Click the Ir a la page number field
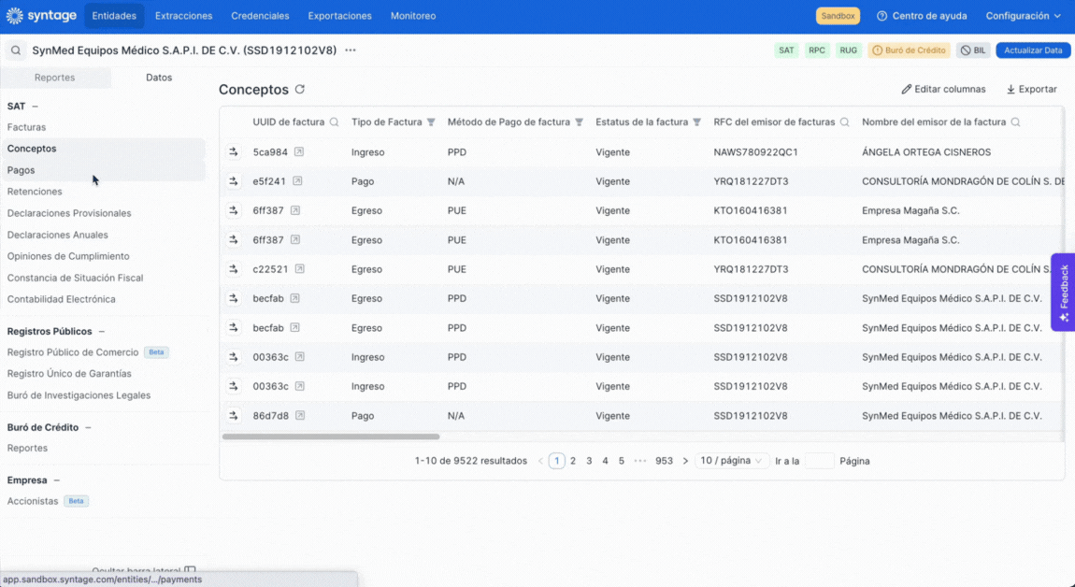Screen dimensions: 1075x587 click(x=819, y=461)
